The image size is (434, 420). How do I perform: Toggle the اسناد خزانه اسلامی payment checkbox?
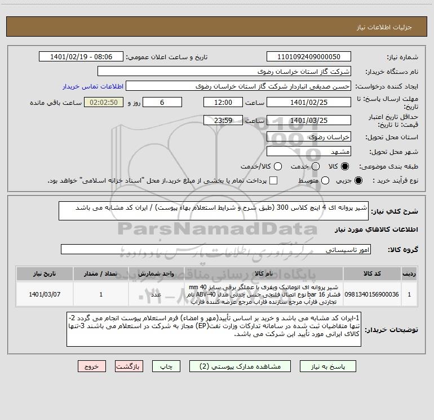pyautogui.click(x=273, y=180)
